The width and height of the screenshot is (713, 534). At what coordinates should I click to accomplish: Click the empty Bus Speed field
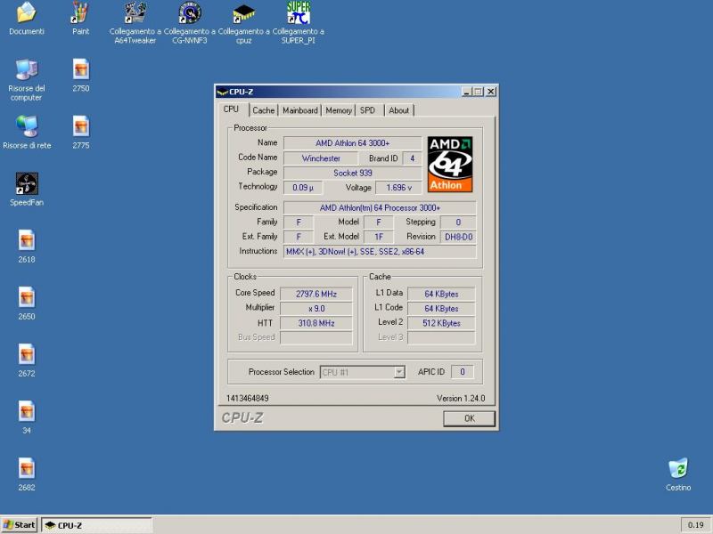316,337
